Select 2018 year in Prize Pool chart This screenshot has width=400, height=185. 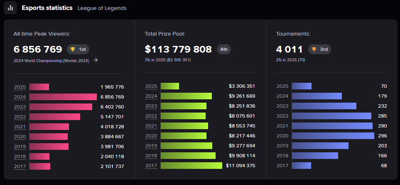[x=151, y=156]
